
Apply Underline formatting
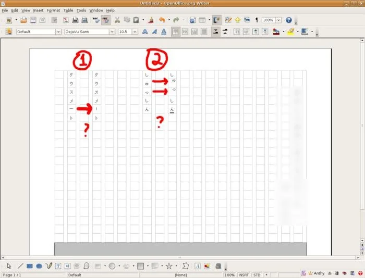tap(164, 32)
